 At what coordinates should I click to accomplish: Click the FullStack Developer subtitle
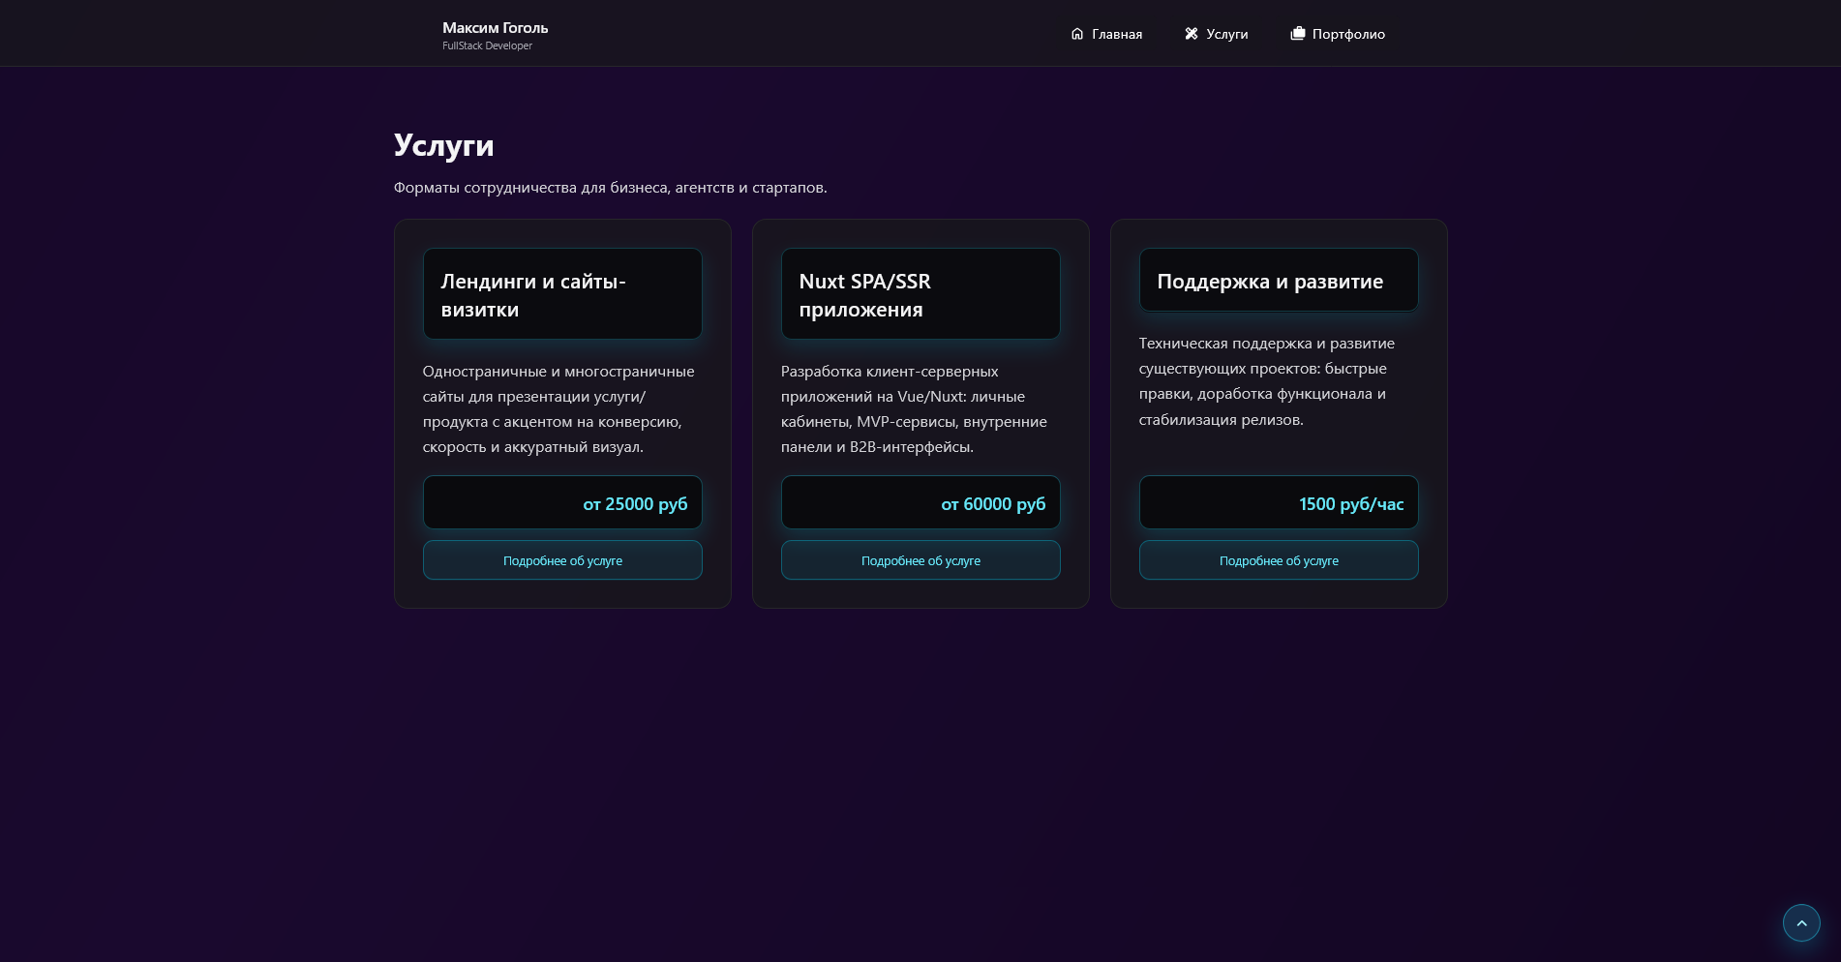tap(488, 45)
